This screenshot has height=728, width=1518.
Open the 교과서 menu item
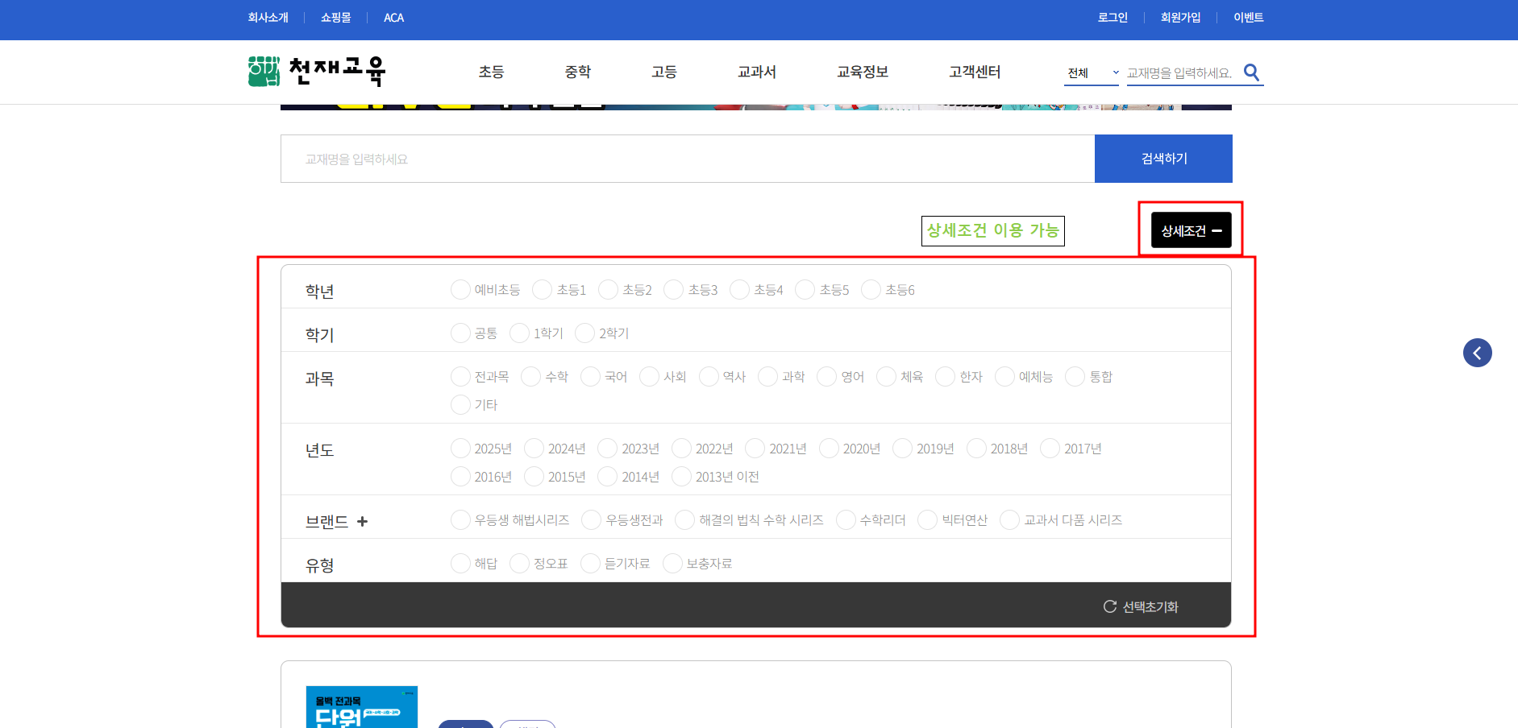point(756,72)
